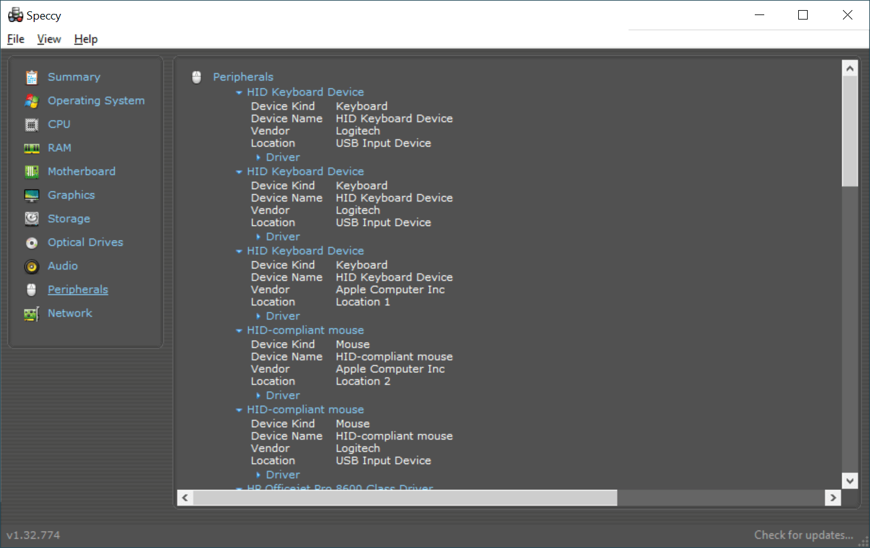Open the Operating System section
Viewport: 870px width, 548px height.
[x=96, y=100]
